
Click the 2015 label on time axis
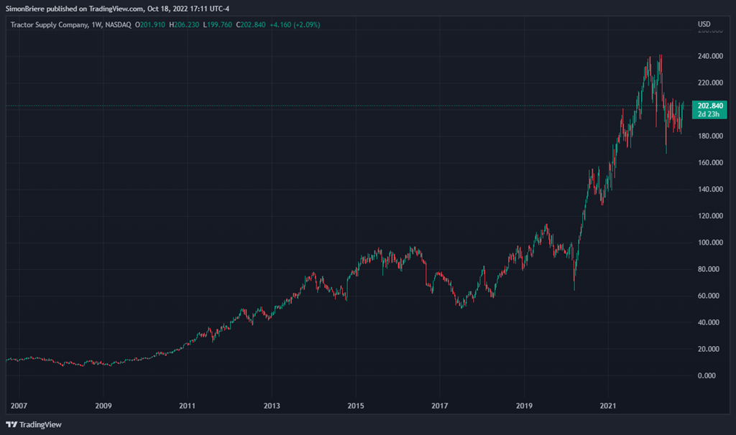356,406
